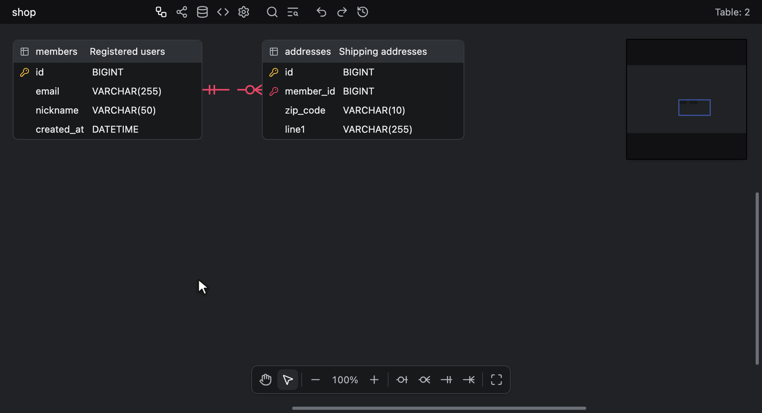Select the email column in members
This screenshot has width=762, height=413.
click(x=108, y=91)
